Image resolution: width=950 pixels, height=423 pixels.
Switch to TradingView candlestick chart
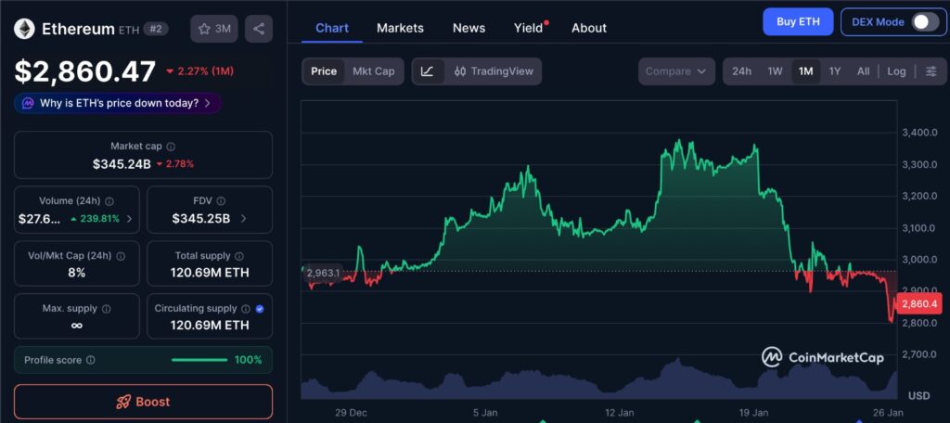(x=494, y=71)
